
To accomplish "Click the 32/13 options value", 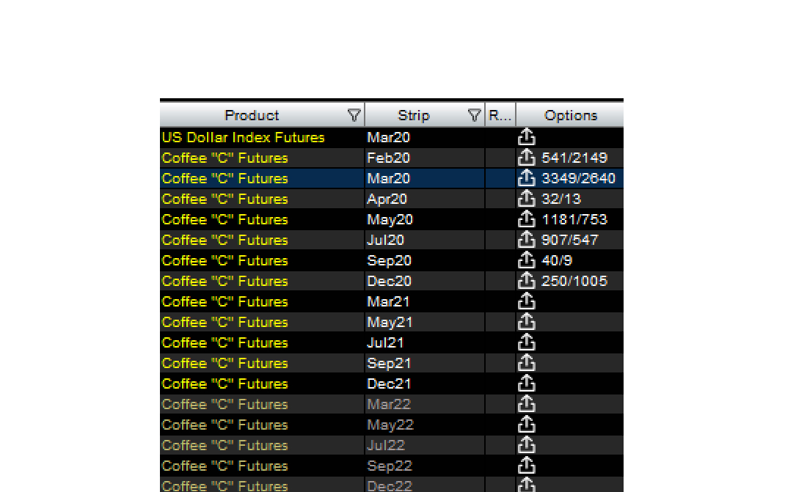I will coord(561,199).
